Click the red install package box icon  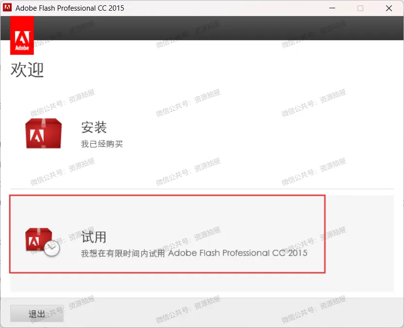[44, 133]
